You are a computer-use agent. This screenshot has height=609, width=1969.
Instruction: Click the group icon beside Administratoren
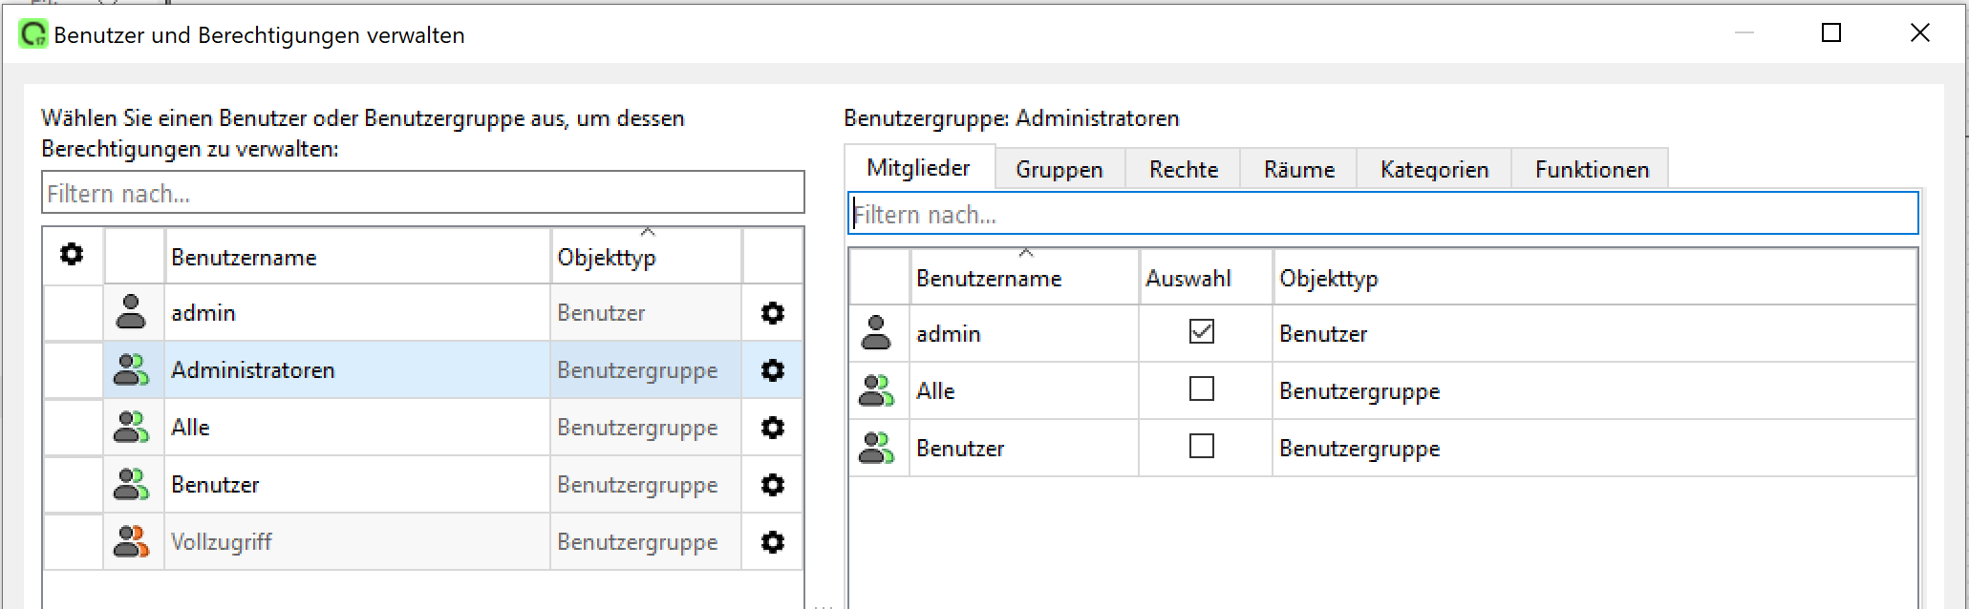pyautogui.click(x=131, y=369)
